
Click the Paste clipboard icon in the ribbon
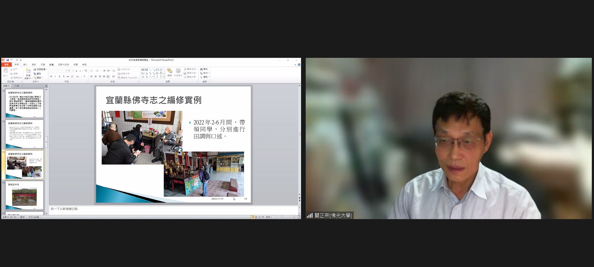[x=6, y=72]
